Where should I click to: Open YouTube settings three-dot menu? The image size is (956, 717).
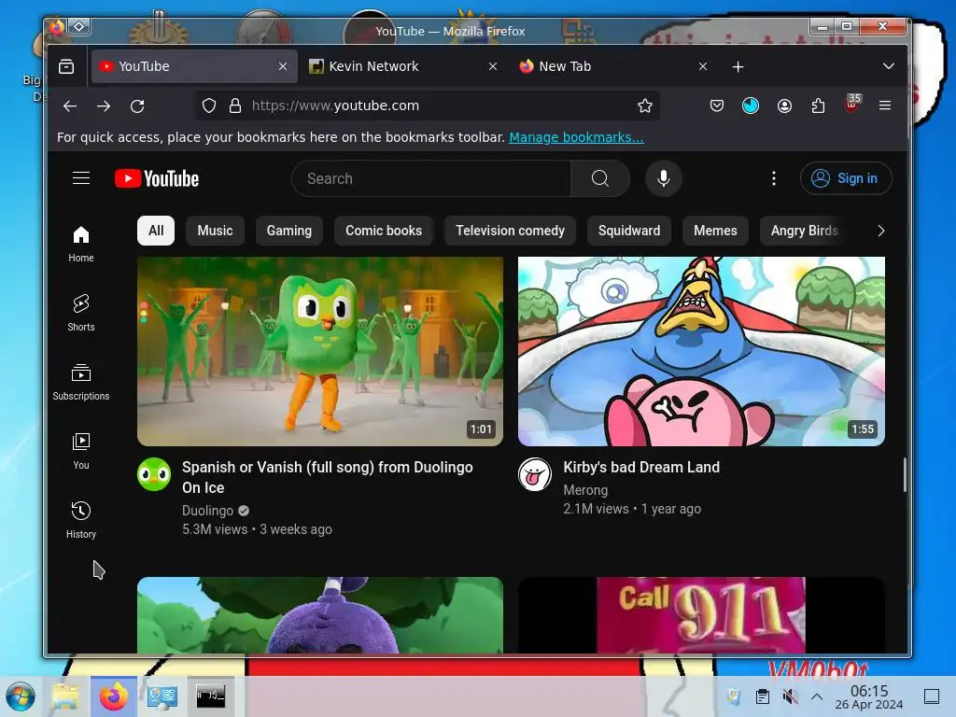(774, 178)
